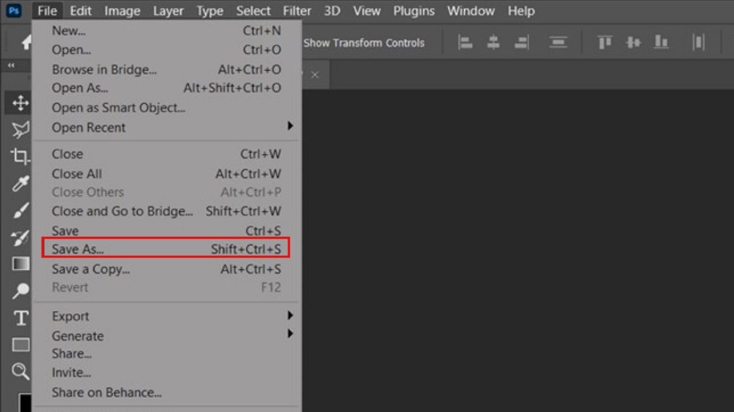
Task: Align vertical centers in options bar
Action: 633,42
